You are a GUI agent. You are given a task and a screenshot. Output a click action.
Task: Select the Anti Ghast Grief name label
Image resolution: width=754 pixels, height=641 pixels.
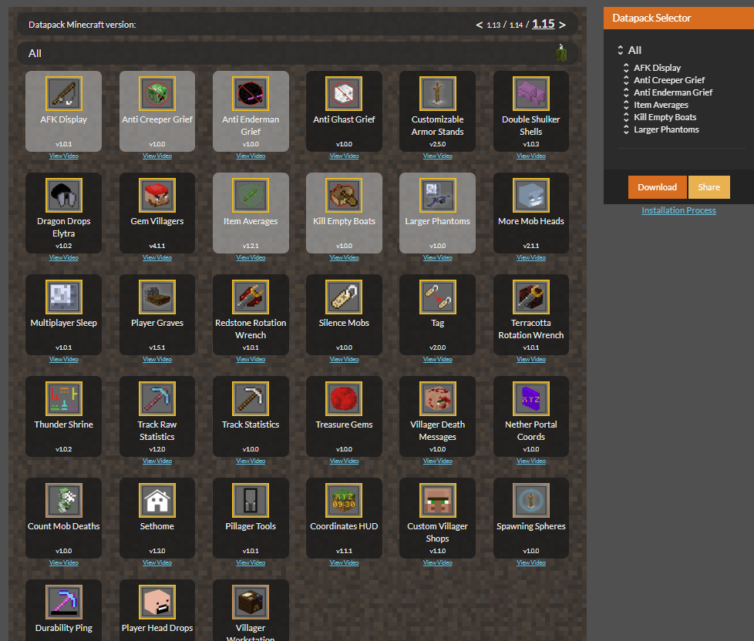(344, 119)
